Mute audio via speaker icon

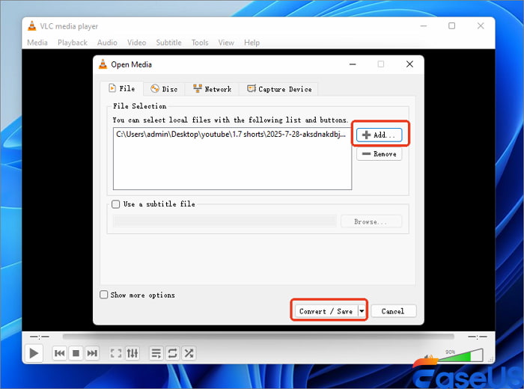[429, 358]
